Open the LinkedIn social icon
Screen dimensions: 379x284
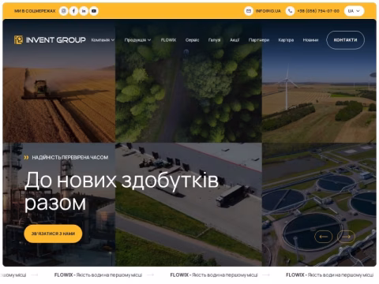(x=84, y=11)
